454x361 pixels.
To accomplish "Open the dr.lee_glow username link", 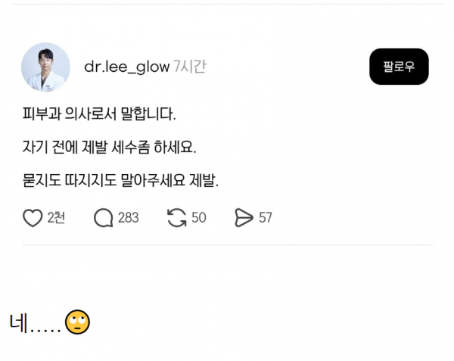I will (127, 67).
